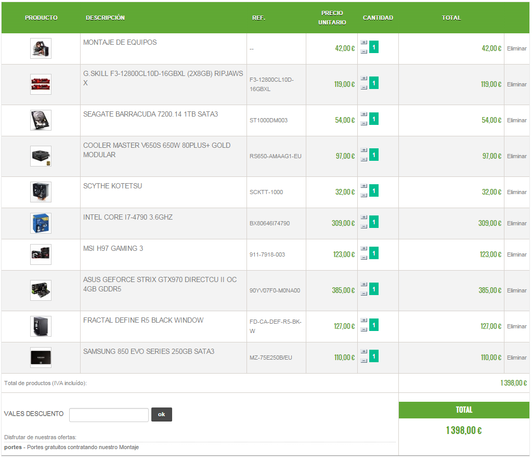This screenshot has height=459, width=532.
Task: Increase quantity for MONTAJE DE EQUIPOS
Action: click(364, 43)
